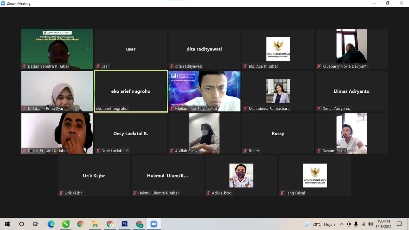The image size is (409, 230).
Task: Select Dimas Prawira KI Jabar's video tile
Action: click(x=57, y=134)
